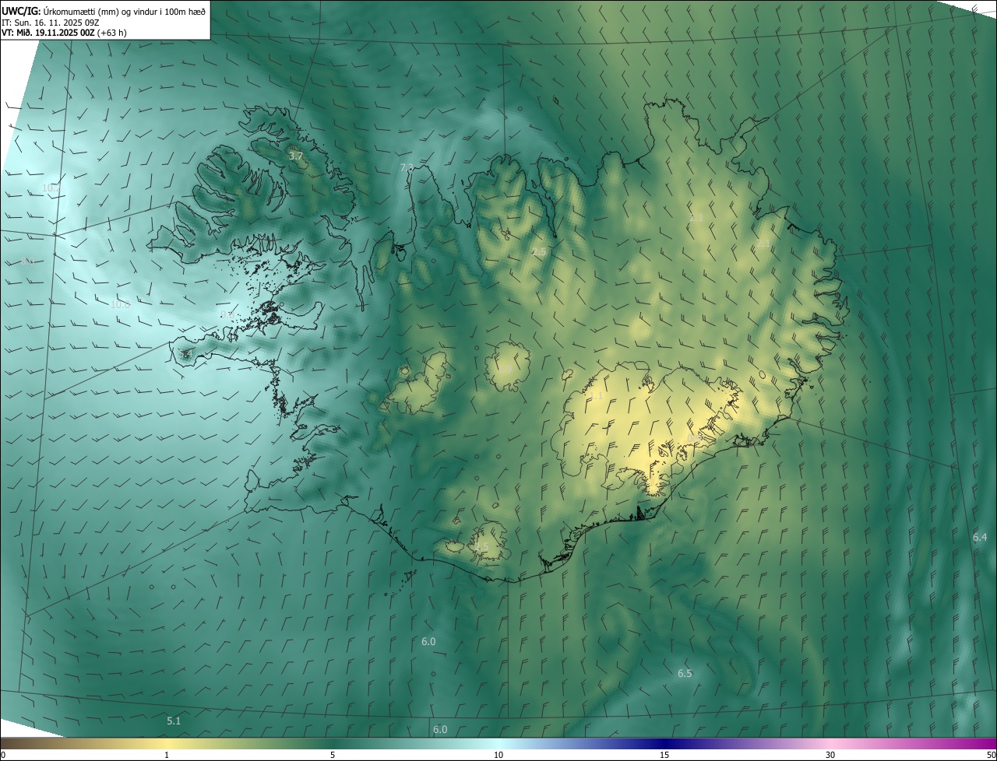Click the 8.0 value label on the map
997x761 pixels.
(27, 261)
